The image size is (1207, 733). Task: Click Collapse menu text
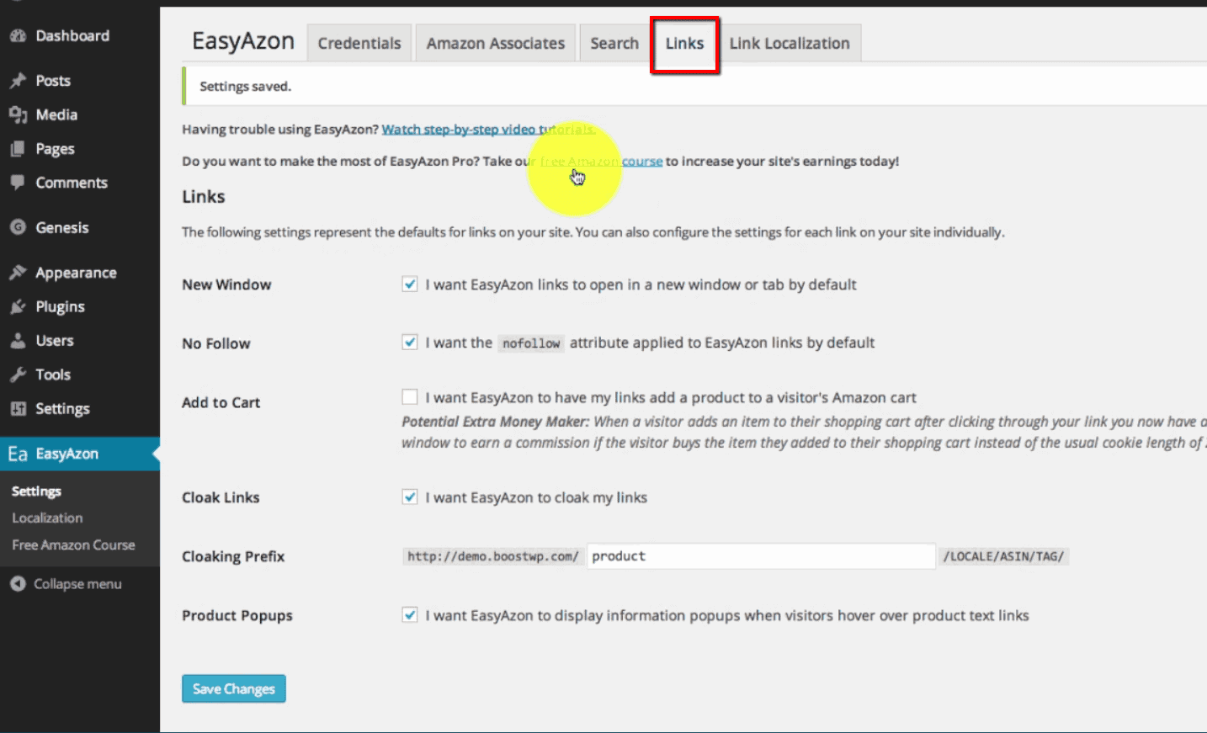click(x=77, y=584)
